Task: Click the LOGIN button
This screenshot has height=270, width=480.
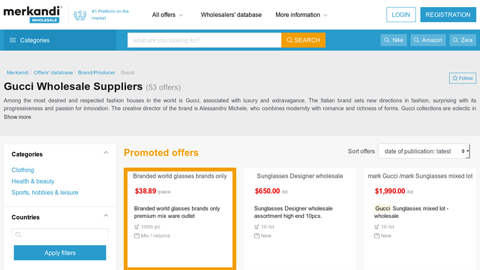Action: click(x=401, y=14)
